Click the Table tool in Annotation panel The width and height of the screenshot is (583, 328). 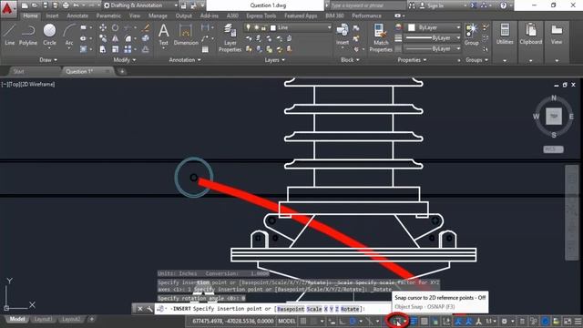(x=205, y=49)
